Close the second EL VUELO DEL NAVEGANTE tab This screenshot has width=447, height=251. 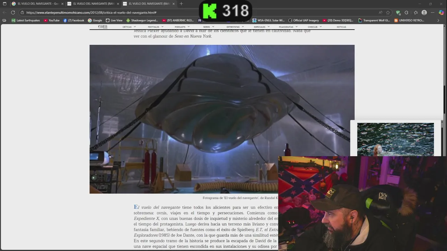click(x=118, y=4)
